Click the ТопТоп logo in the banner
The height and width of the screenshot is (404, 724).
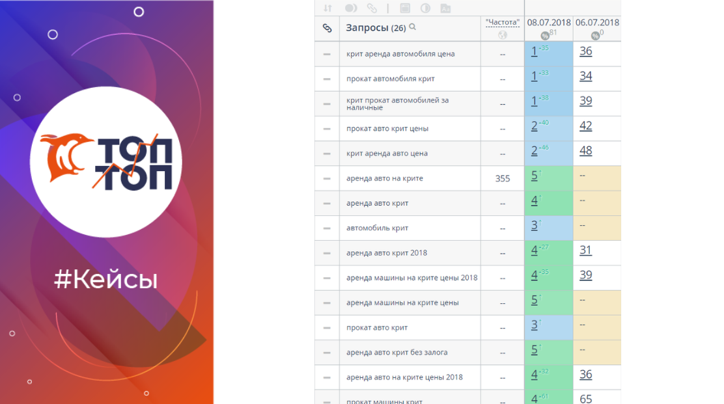click(x=106, y=162)
